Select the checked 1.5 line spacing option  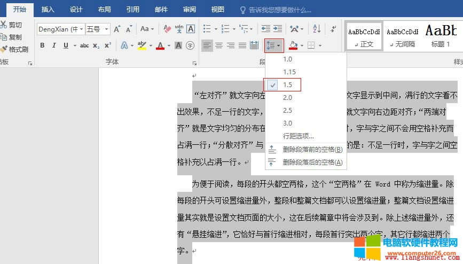288,84
